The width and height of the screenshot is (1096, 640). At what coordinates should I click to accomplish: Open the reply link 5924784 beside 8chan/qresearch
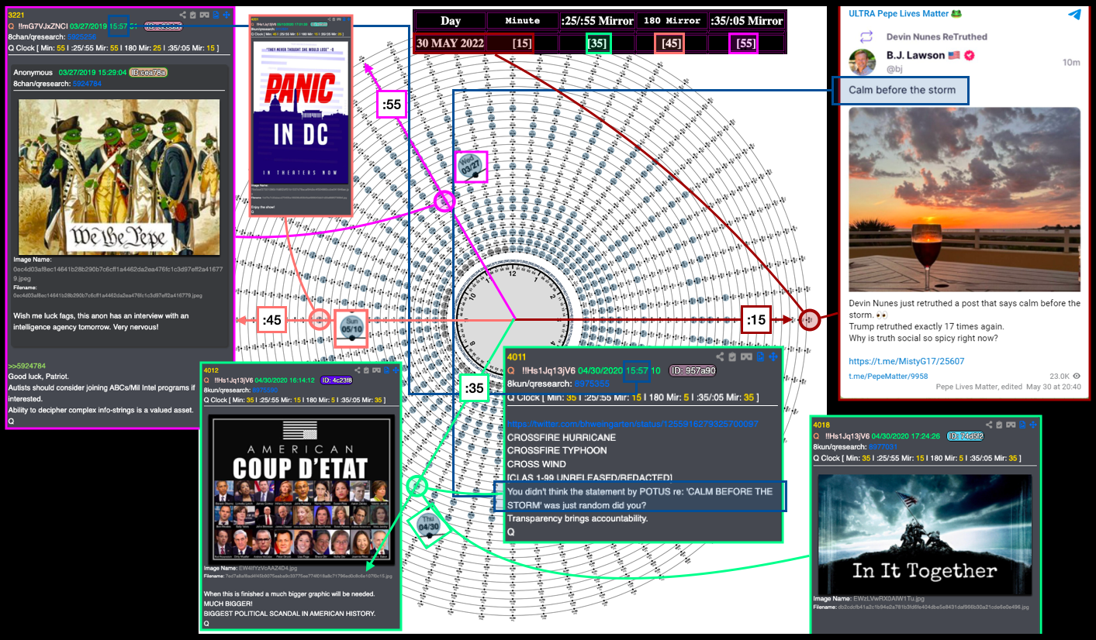pos(88,83)
